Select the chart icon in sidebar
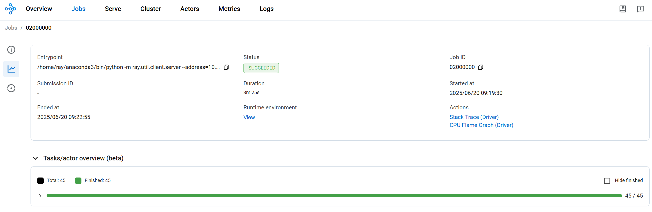 [x=11, y=69]
